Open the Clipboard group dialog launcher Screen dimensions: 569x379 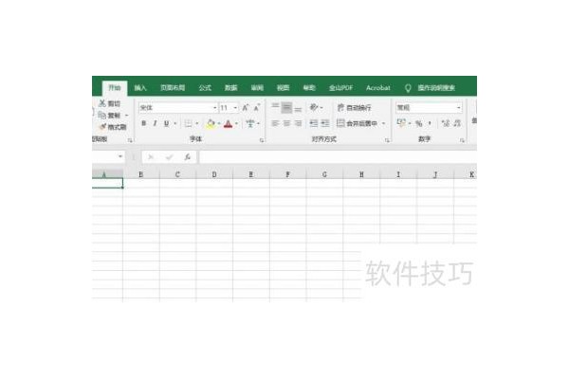(x=130, y=140)
